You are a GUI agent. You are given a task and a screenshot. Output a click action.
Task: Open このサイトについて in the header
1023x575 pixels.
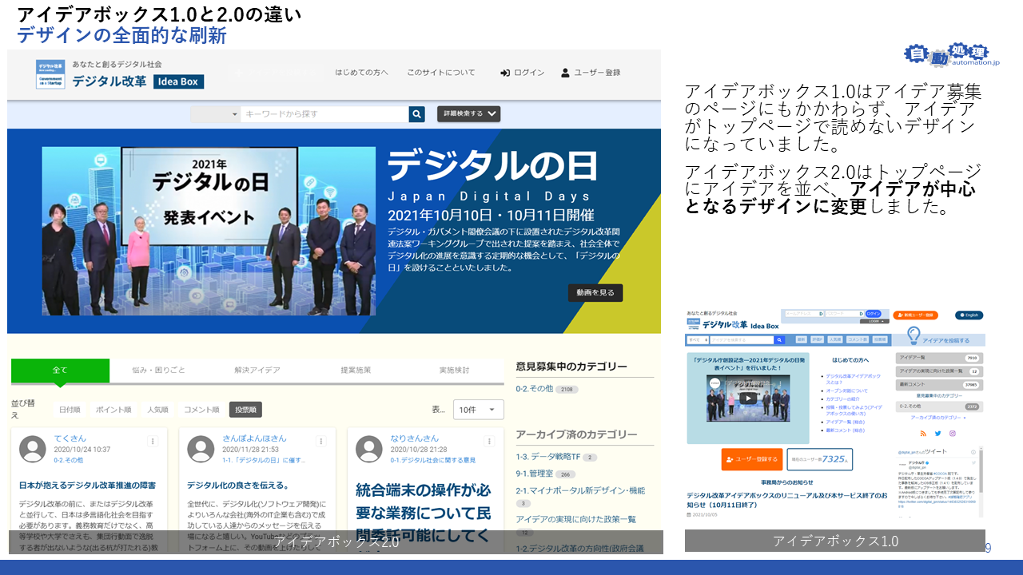(441, 73)
